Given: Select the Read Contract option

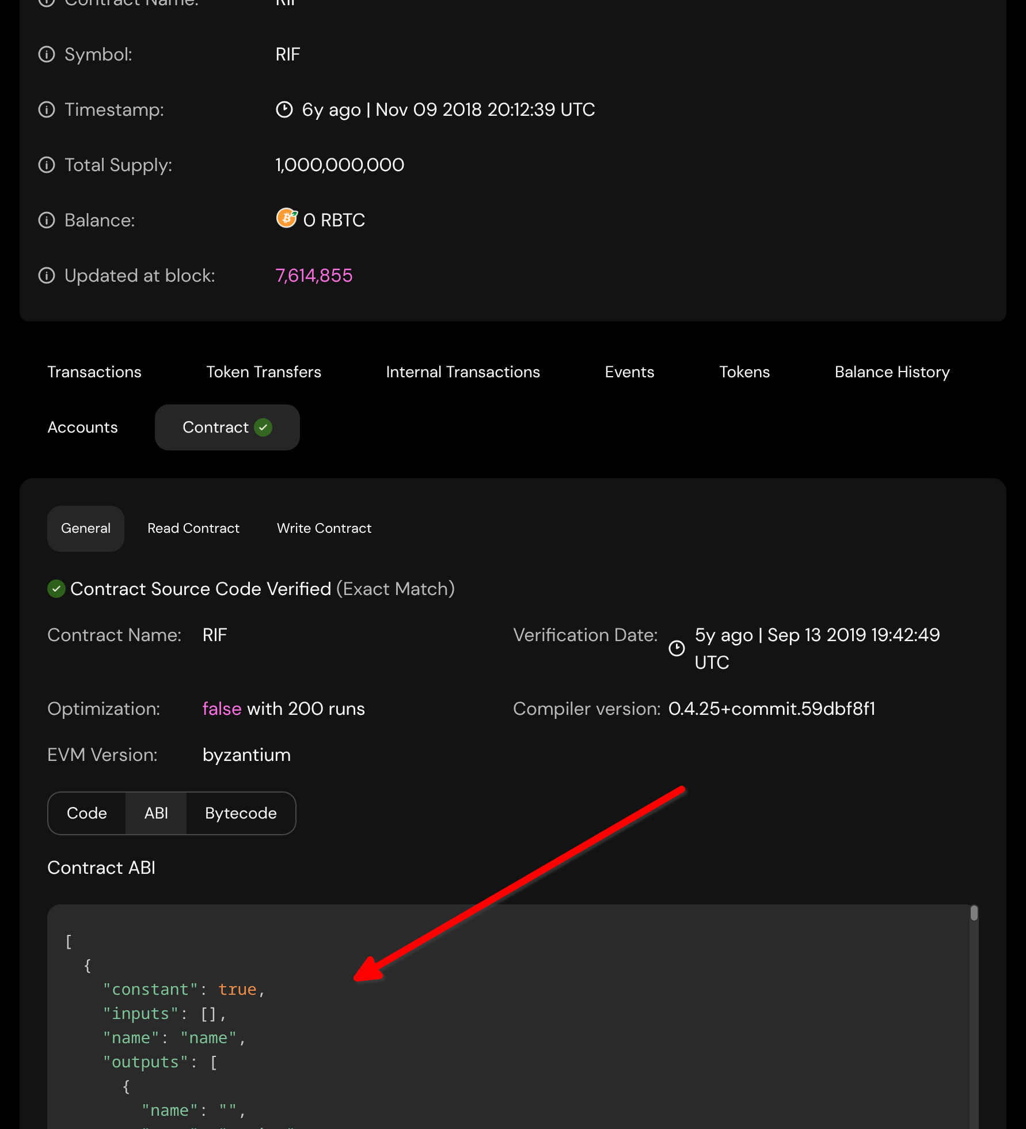Looking at the screenshot, I should [x=193, y=528].
